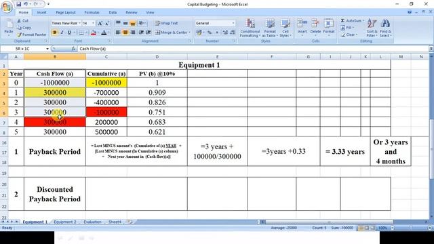Center text horizontally
The height and width of the screenshot is (244, 434).
(x=125, y=33)
